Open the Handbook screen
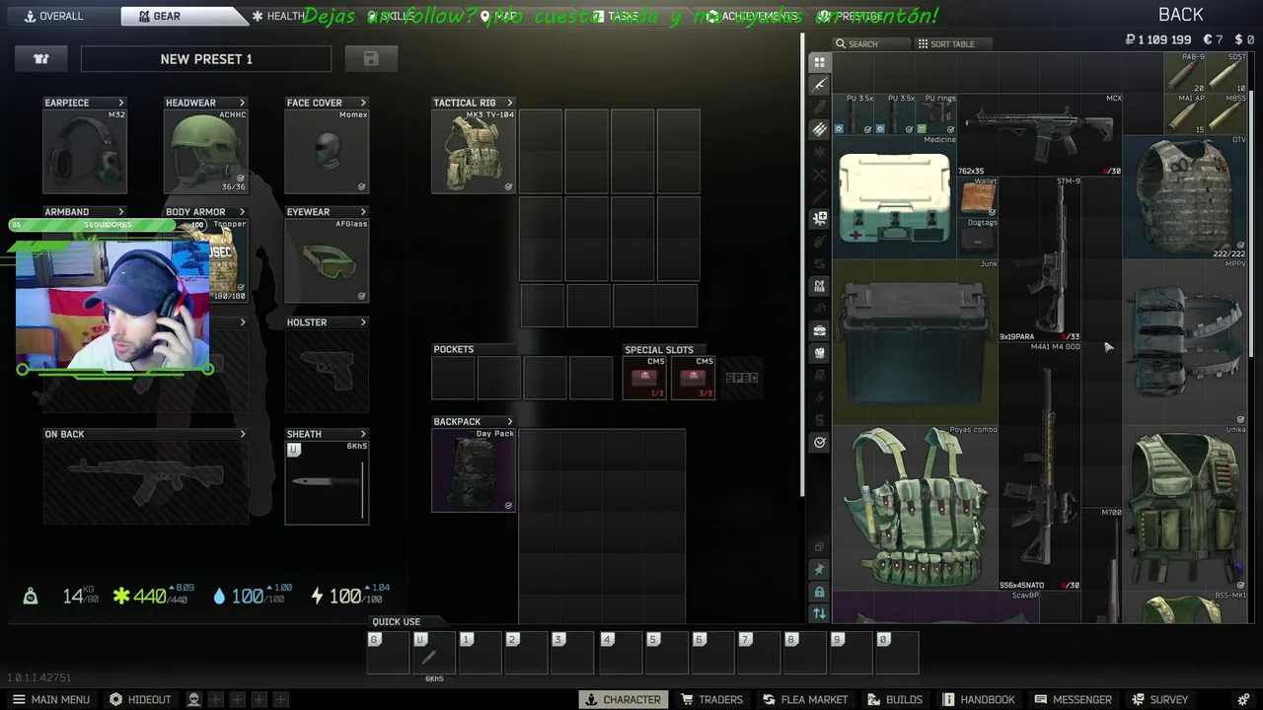This screenshot has width=1263, height=710. (978, 699)
